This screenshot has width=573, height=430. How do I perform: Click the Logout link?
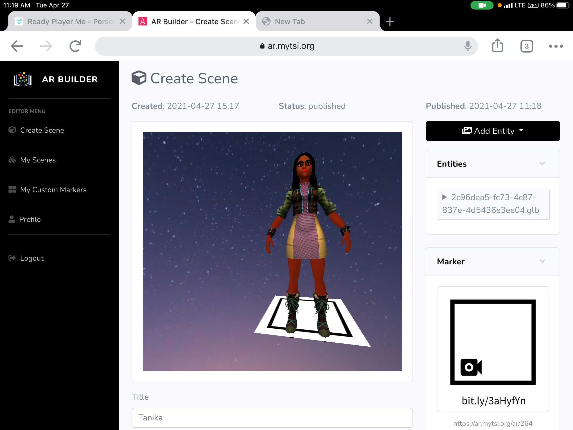click(x=32, y=258)
